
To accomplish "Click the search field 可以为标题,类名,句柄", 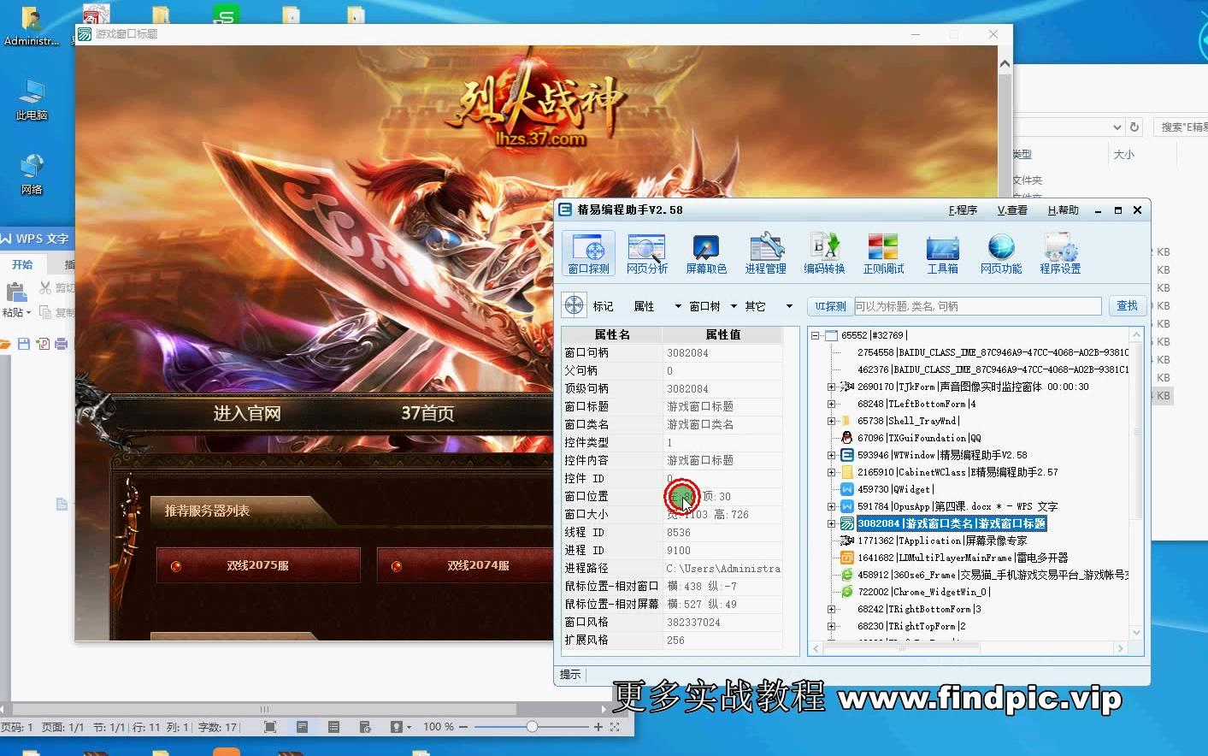I will point(977,306).
